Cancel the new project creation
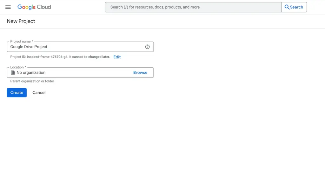 pyautogui.click(x=39, y=92)
